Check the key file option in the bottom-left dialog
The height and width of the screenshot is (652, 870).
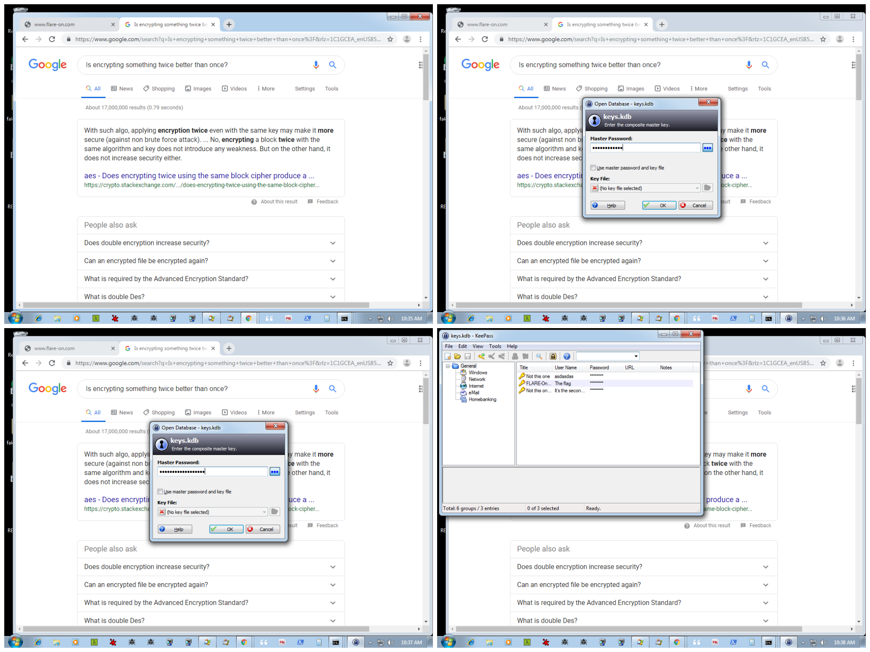click(x=160, y=492)
